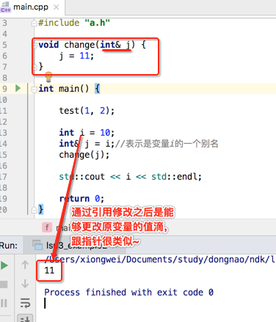Click the executable path line in console
The image size is (276, 322).
pos(159,260)
